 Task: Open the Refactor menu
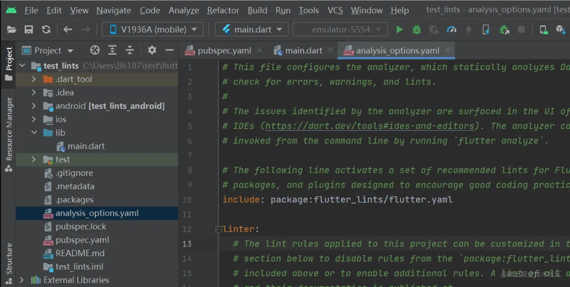(223, 10)
